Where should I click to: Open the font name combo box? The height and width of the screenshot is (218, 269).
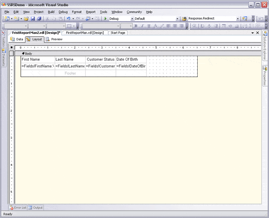[100, 26]
